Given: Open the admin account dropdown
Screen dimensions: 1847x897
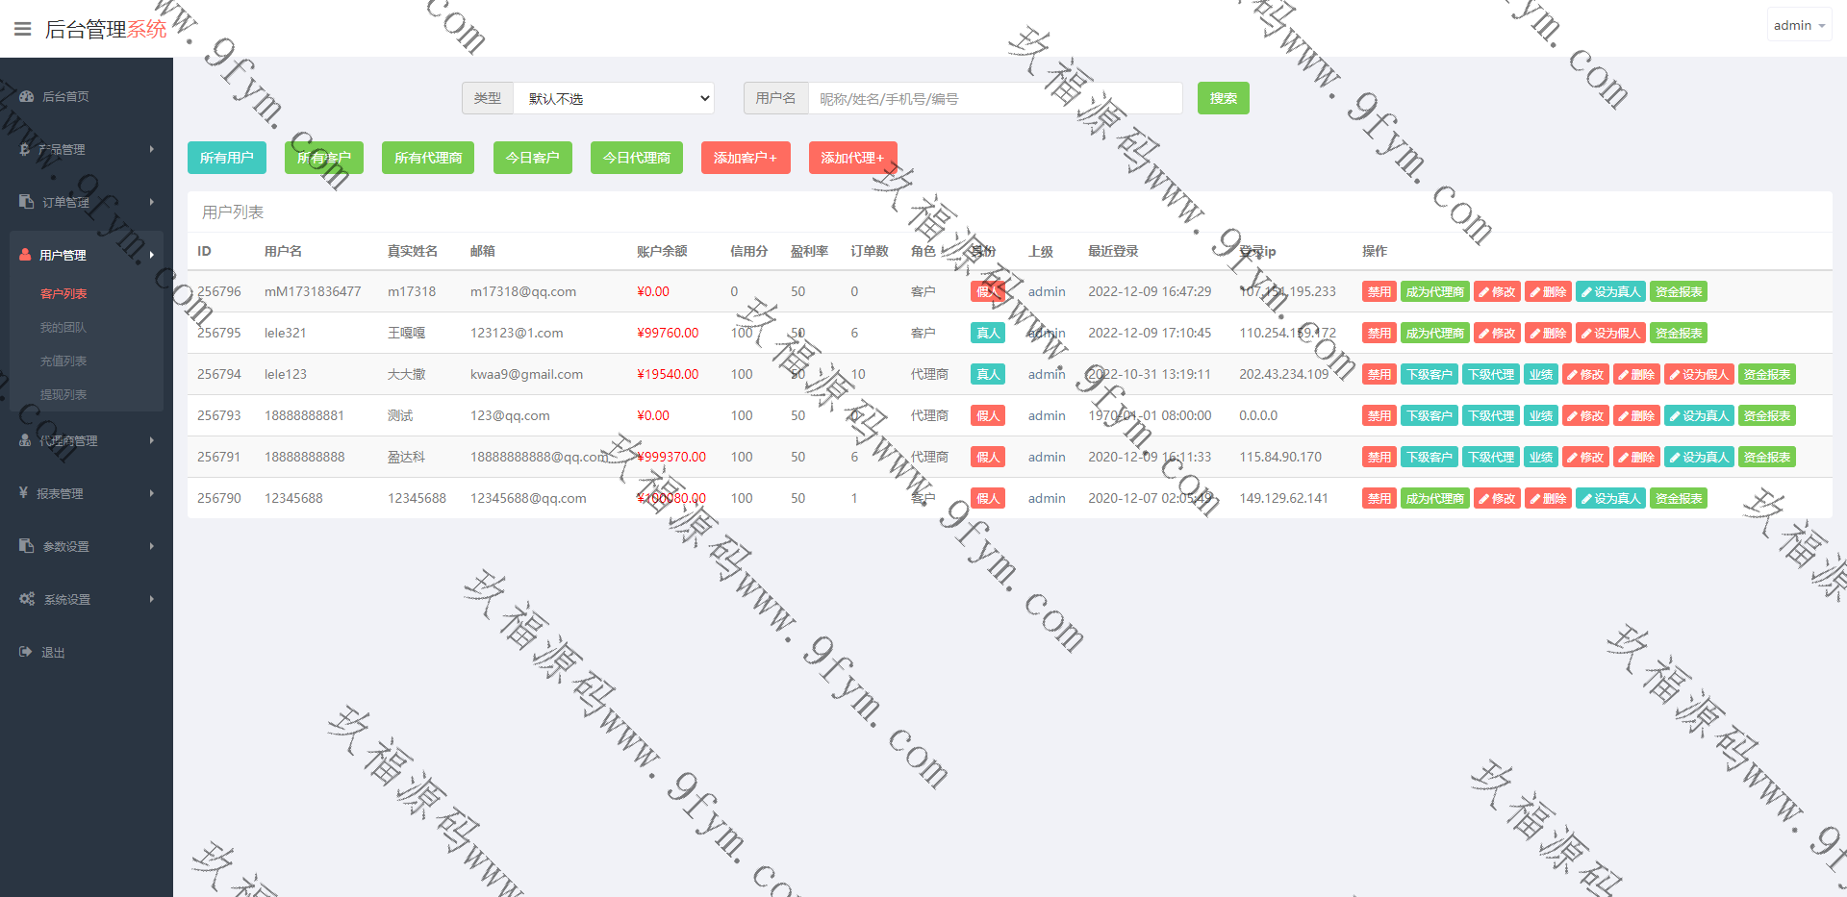Looking at the screenshot, I should 1798,26.
